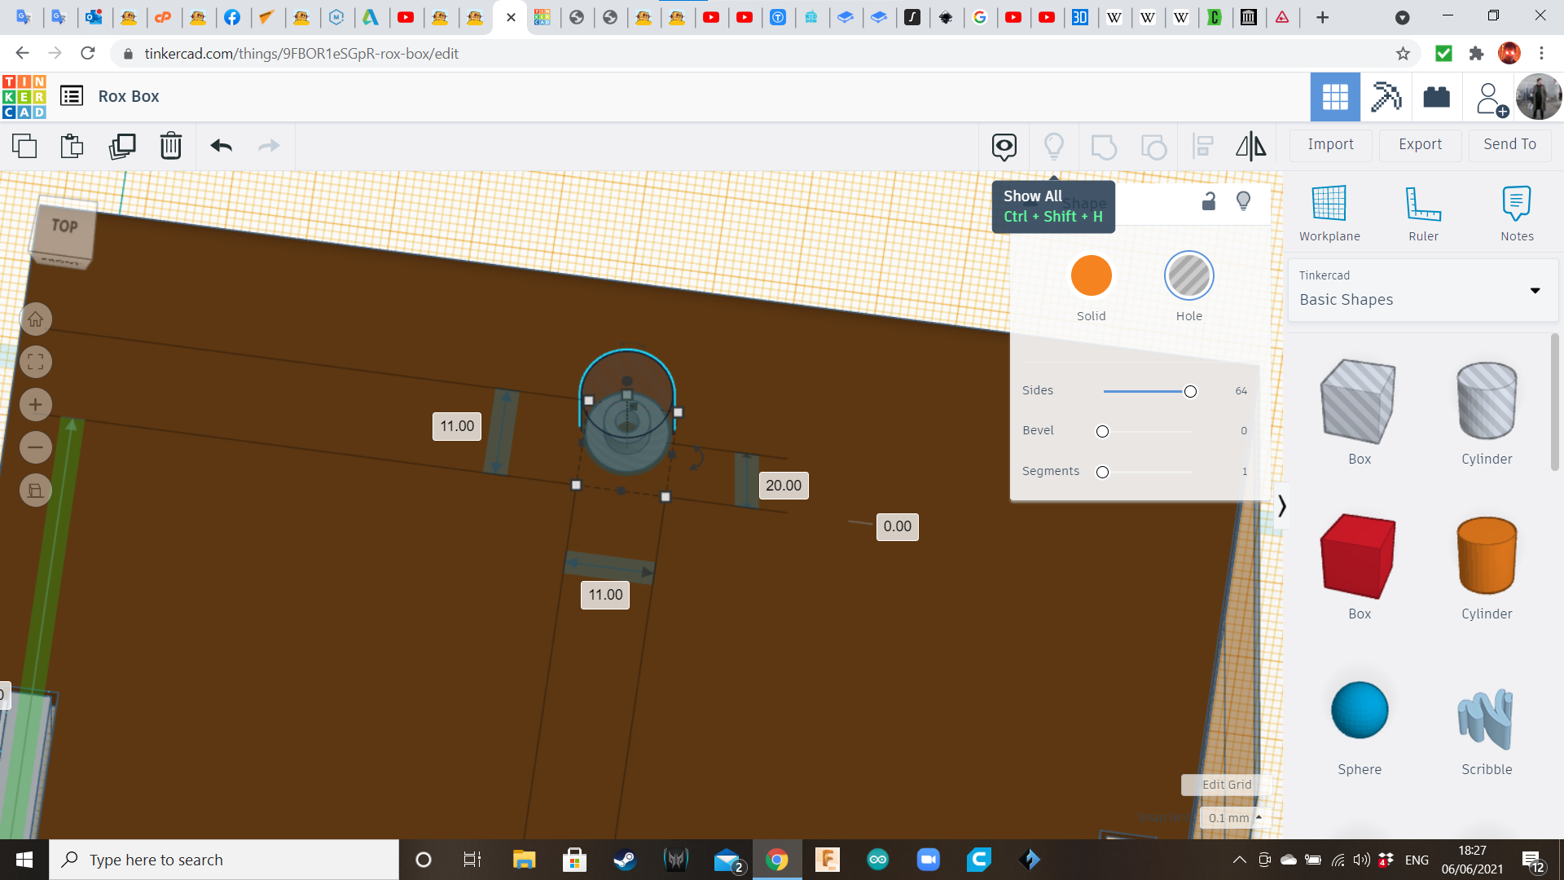Set shape to Hole
This screenshot has width=1564, height=880.
point(1188,275)
